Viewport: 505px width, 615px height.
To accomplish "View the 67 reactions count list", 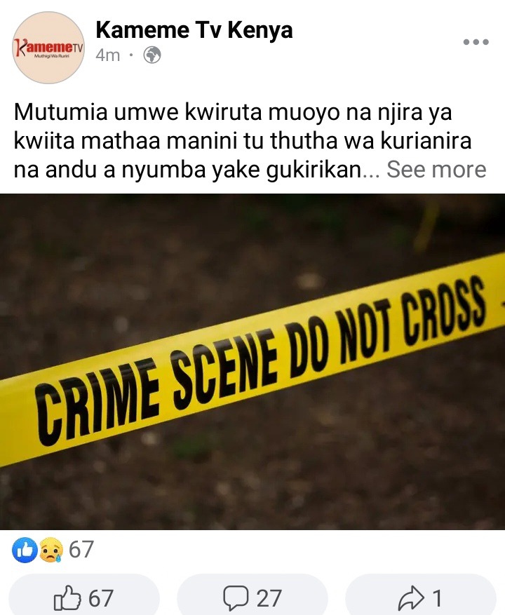I will (81, 549).
